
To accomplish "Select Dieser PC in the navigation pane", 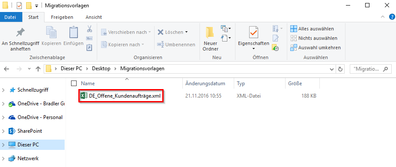I will point(28,145).
